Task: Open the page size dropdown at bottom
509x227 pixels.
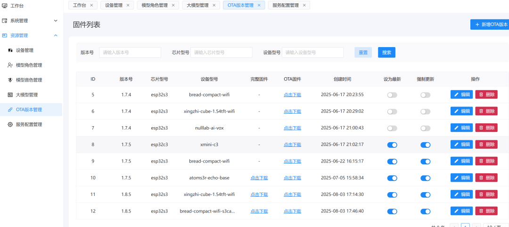Action: [495, 226]
